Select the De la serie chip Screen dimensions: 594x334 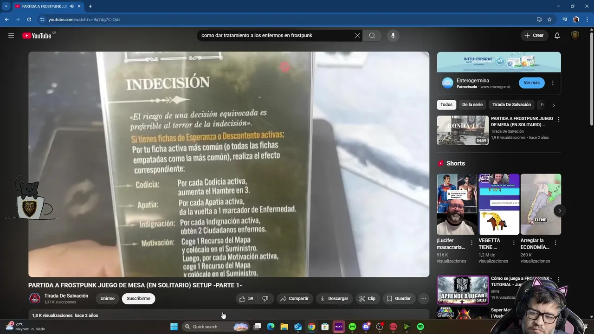coord(472,105)
